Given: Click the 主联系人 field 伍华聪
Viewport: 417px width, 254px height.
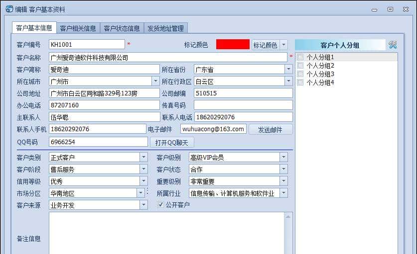Looking at the screenshot, I should (104, 117).
